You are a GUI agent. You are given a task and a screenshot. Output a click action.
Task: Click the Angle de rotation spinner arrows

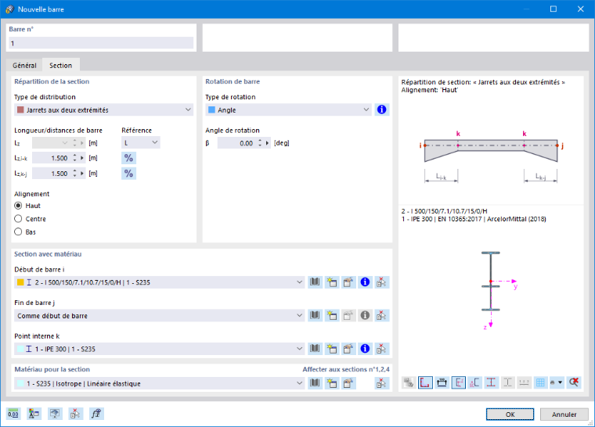point(260,143)
